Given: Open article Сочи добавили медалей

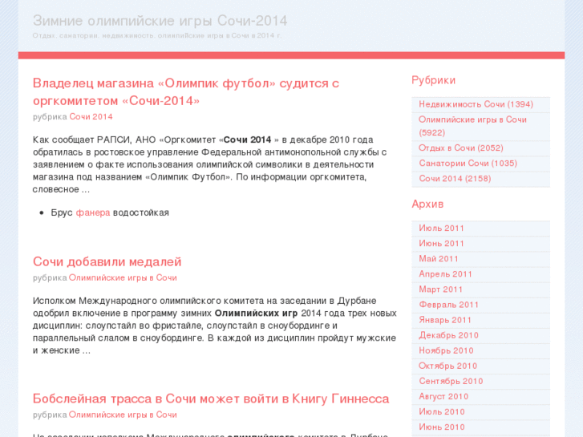Looking at the screenshot, I should pyautogui.click(x=107, y=262).
